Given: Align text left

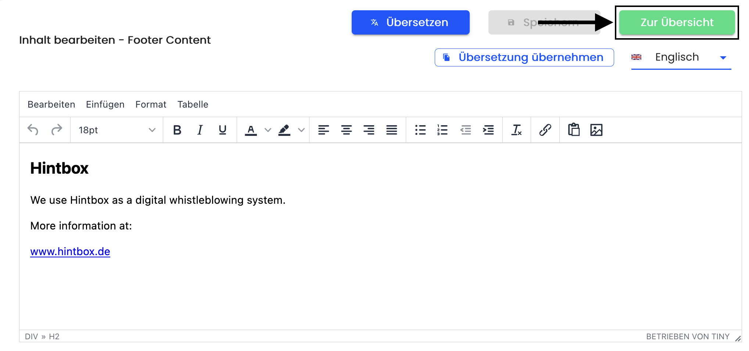Looking at the screenshot, I should click(323, 130).
